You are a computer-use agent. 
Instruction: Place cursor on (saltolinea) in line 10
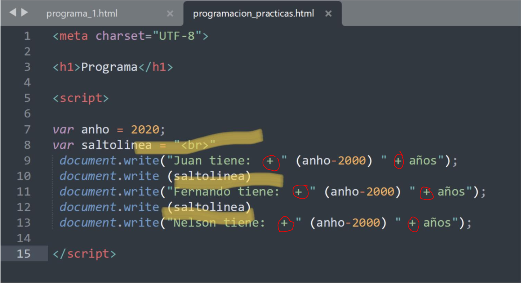pyautogui.click(x=209, y=176)
